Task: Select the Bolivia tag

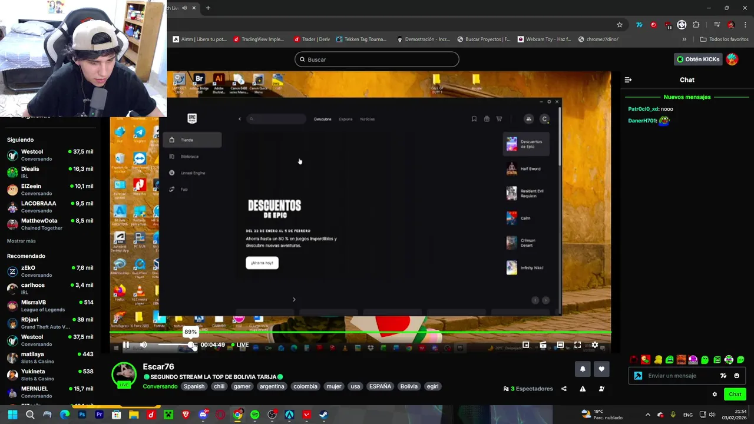Action: 409,386
